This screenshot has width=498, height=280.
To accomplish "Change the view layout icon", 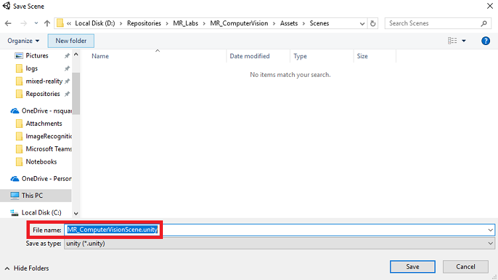I will (x=452, y=40).
